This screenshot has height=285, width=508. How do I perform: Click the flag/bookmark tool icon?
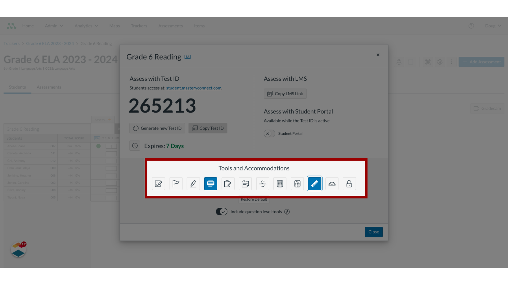tap(176, 183)
